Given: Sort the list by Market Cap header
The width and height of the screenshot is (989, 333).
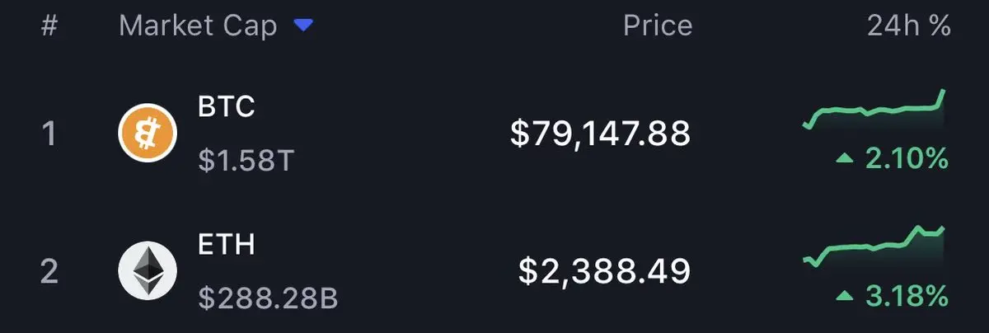Looking at the screenshot, I should pyautogui.click(x=198, y=26).
